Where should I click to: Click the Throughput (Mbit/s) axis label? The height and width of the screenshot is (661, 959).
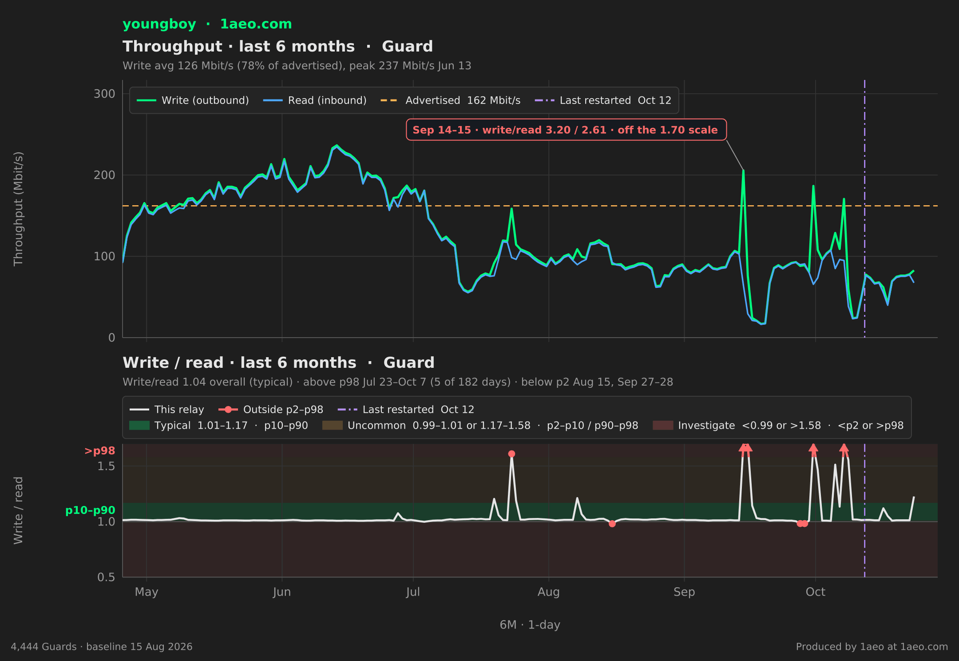[18, 209]
